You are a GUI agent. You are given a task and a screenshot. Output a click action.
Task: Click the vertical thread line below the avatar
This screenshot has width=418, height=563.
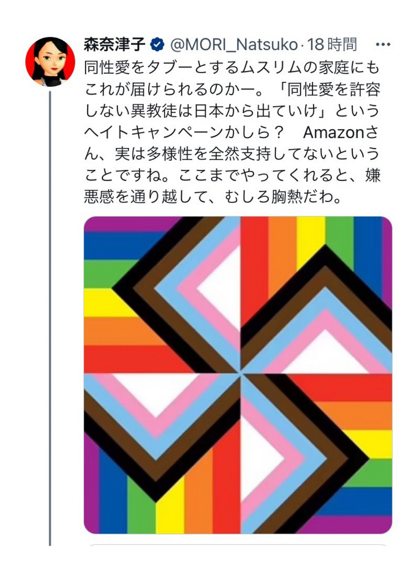click(x=50, y=319)
